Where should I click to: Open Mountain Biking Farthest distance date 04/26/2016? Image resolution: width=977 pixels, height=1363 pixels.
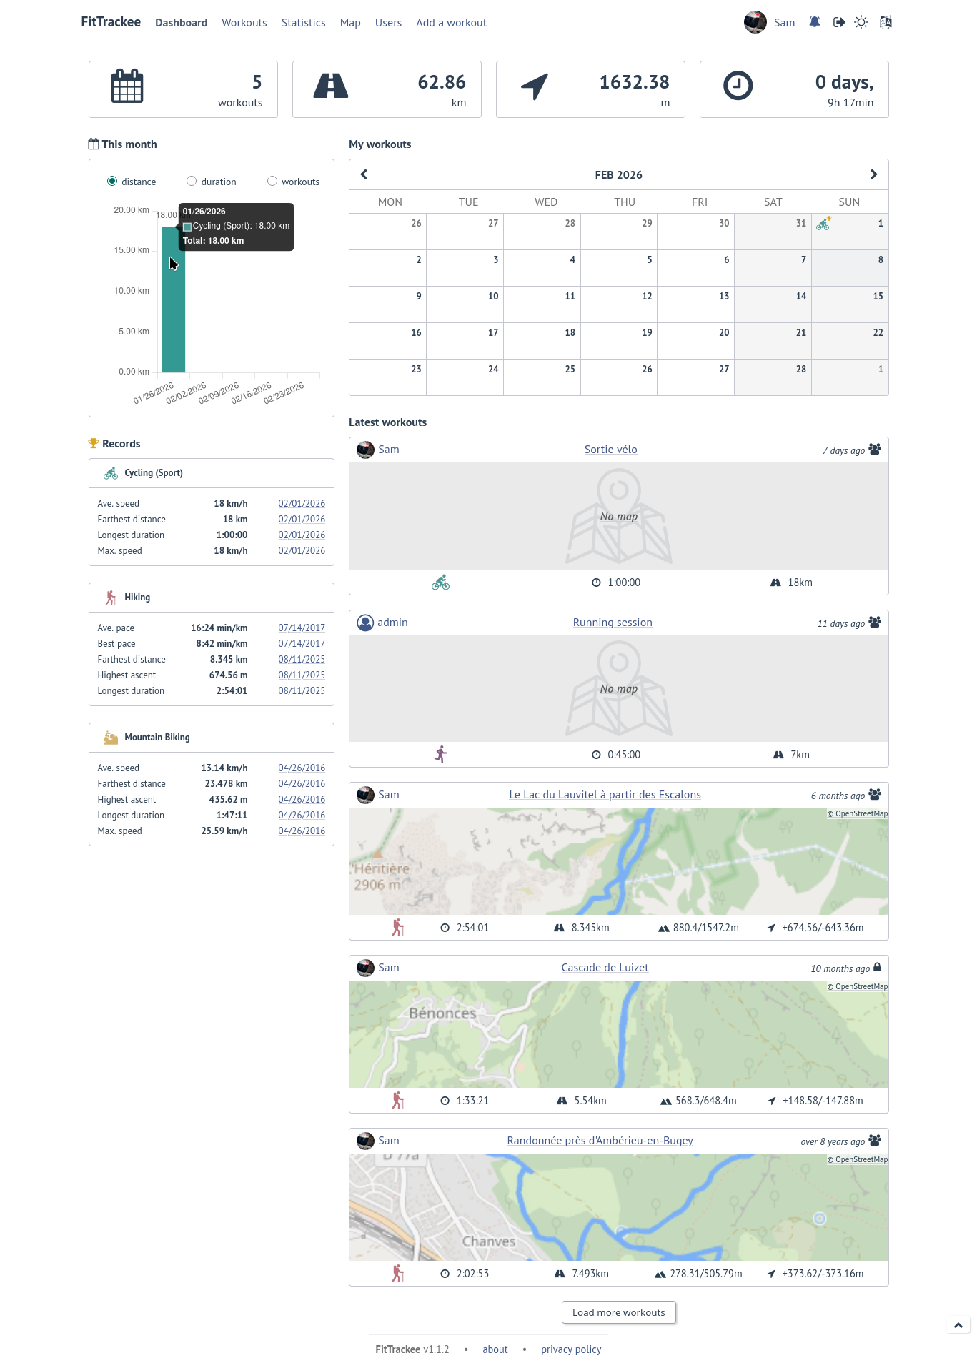click(302, 784)
